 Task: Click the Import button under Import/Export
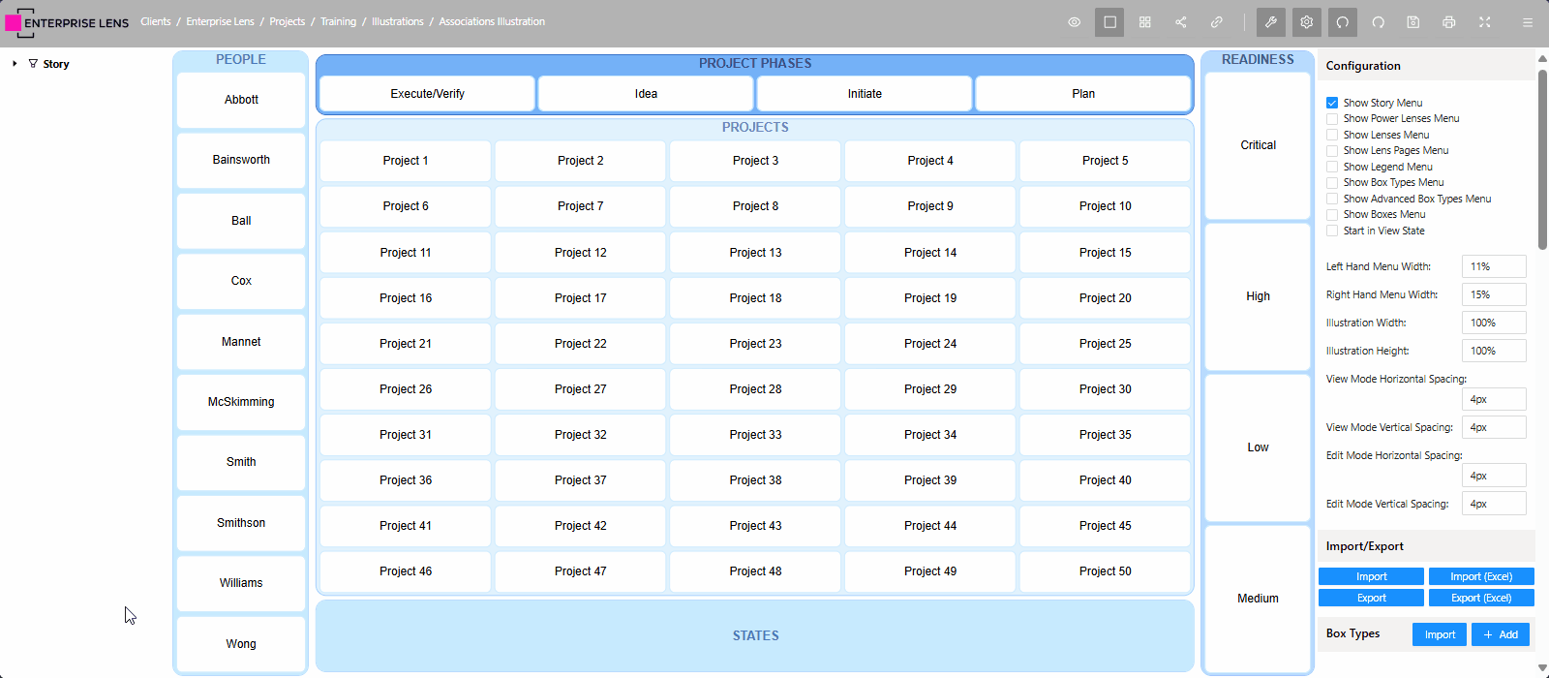[1371, 576]
